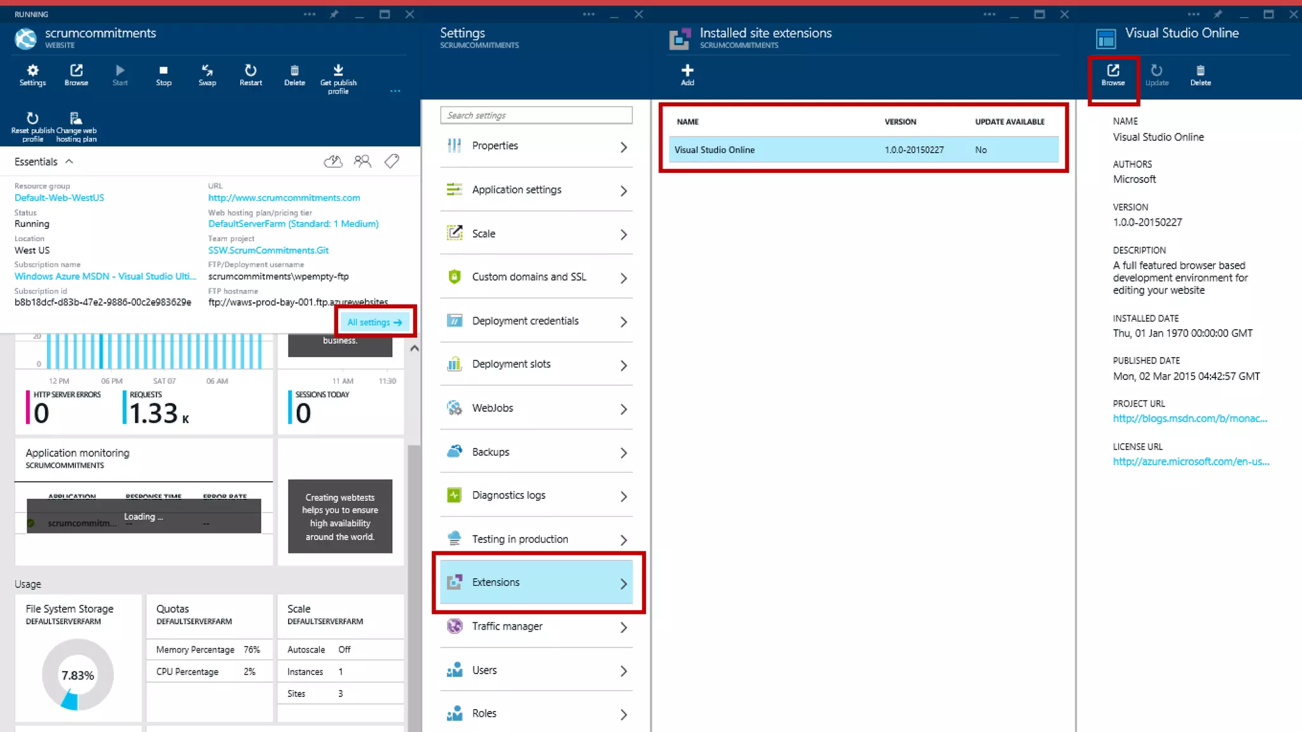Click the tags icon in Essentials
Viewport: 1302px width, 732px height.
[x=392, y=161]
